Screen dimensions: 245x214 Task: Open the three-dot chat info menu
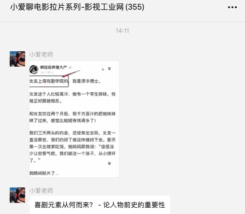(x=232, y=7)
